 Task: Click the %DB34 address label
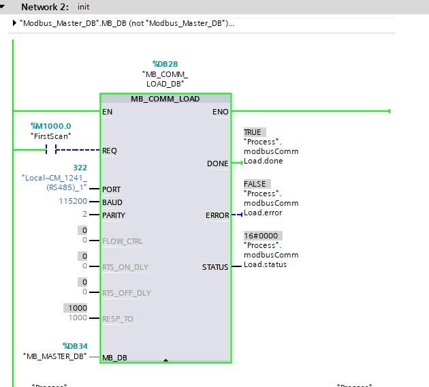coord(75,346)
